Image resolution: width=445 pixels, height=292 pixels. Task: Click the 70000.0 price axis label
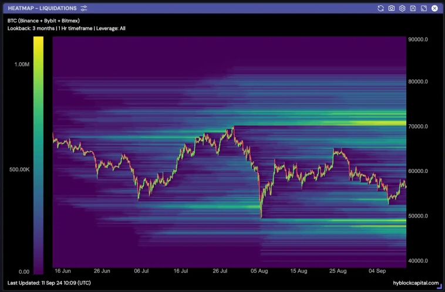click(x=418, y=126)
